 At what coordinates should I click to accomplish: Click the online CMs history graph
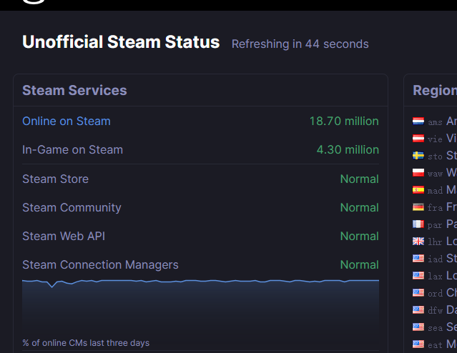click(x=200, y=307)
